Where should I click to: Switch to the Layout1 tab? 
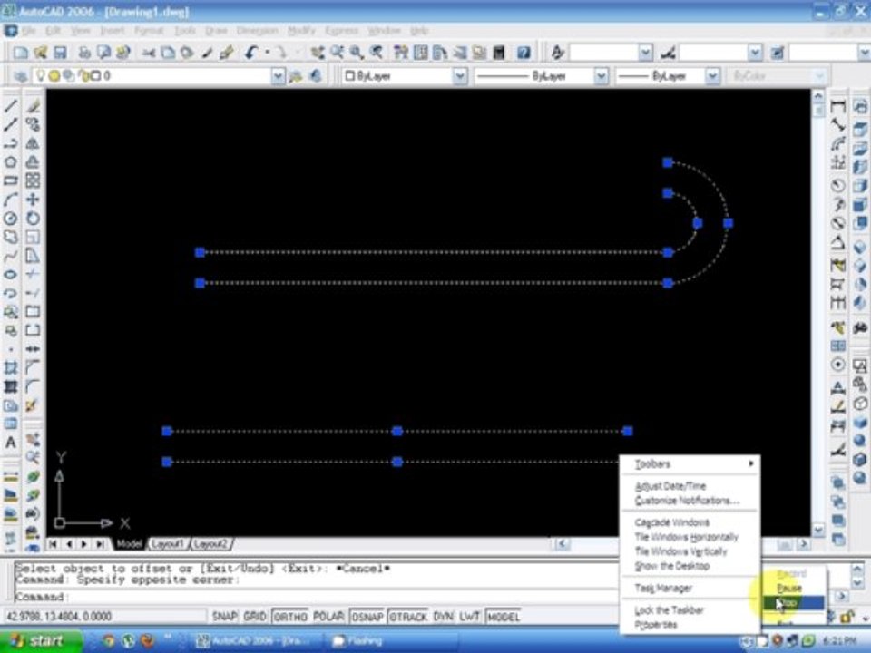tap(167, 544)
